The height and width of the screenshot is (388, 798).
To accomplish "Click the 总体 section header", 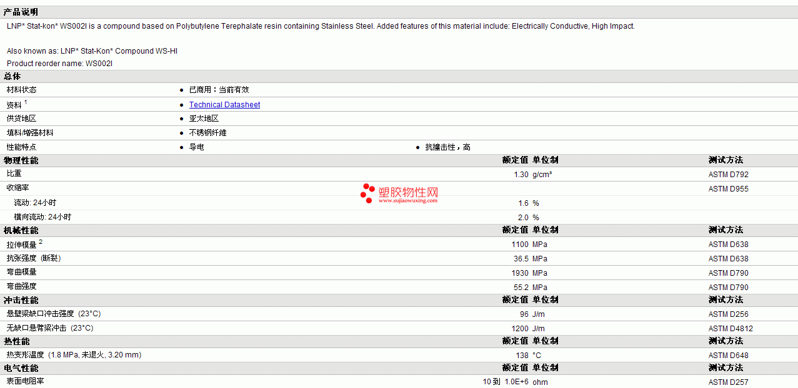I will pos(12,76).
